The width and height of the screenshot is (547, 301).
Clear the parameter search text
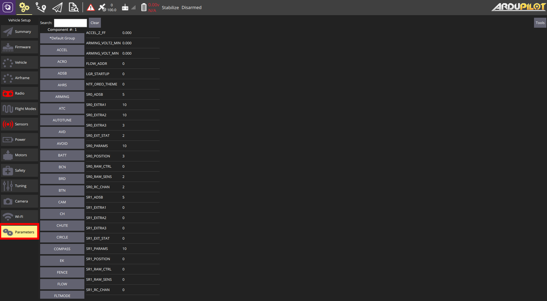coord(95,23)
